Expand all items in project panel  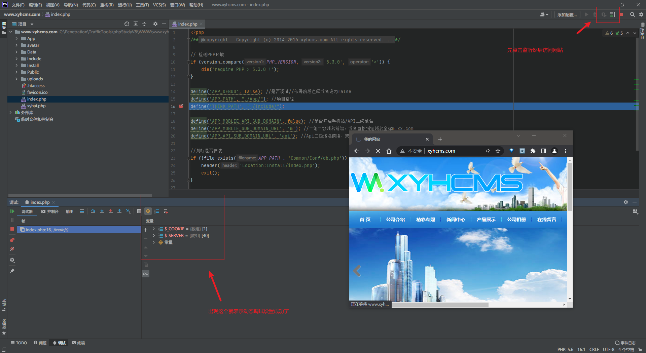point(136,24)
